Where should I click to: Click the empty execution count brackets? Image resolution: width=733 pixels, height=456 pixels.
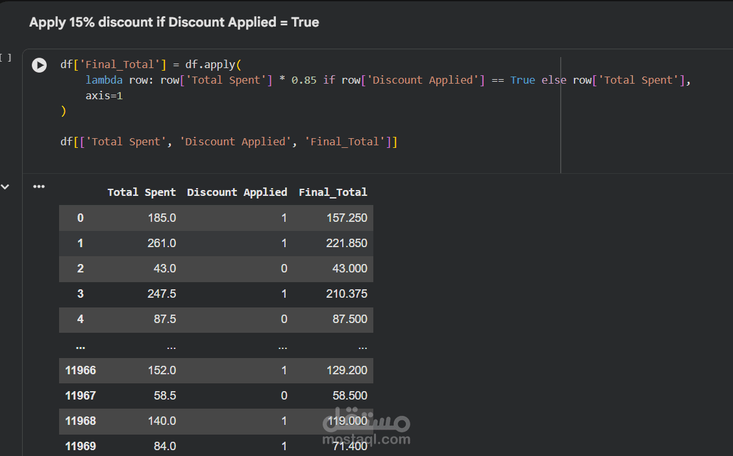pos(5,58)
